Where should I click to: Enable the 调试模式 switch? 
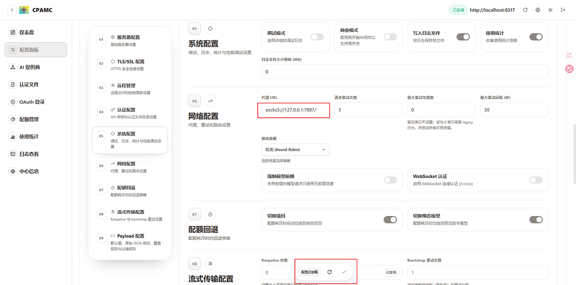click(x=317, y=37)
